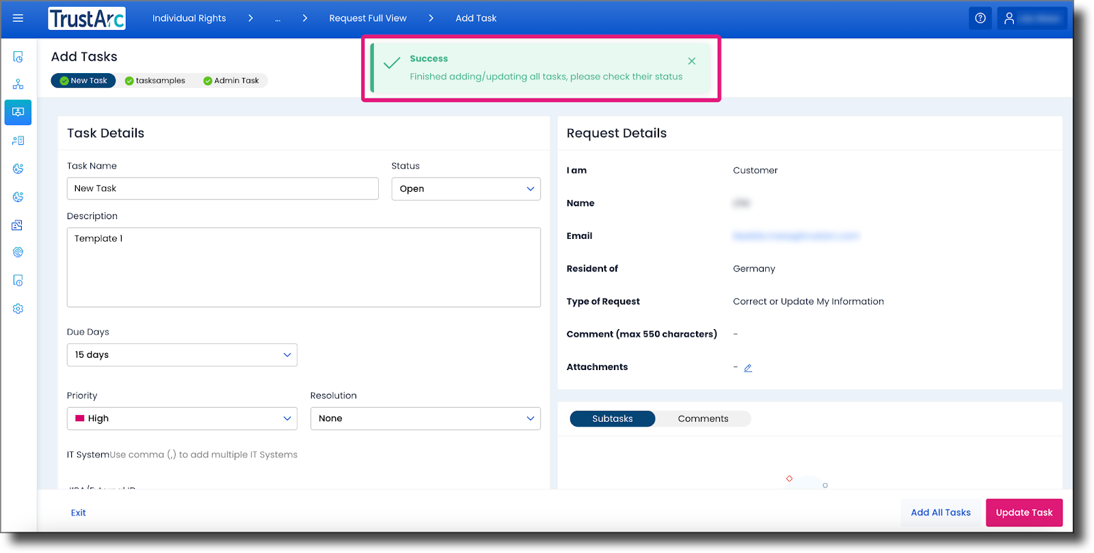Switch to the tasksamples task tab
This screenshot has height=553, width=1094.
coord(155,81)
